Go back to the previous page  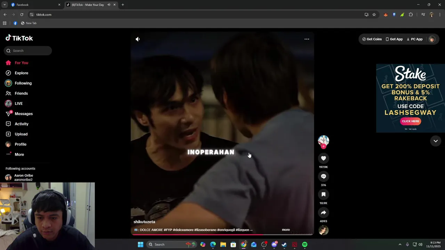[x=5, y=15]
